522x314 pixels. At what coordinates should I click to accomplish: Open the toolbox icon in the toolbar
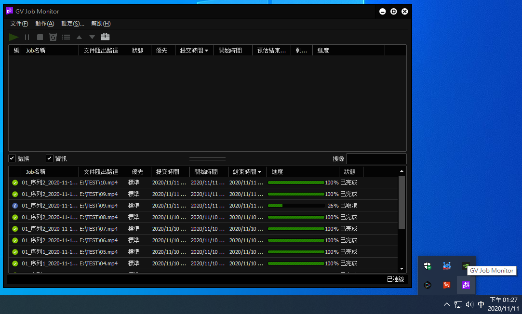tap(105, 37)
